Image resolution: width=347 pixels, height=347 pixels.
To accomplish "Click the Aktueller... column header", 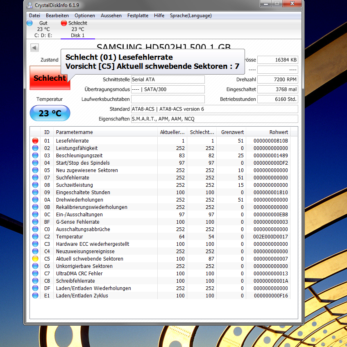I will point(172,132).
